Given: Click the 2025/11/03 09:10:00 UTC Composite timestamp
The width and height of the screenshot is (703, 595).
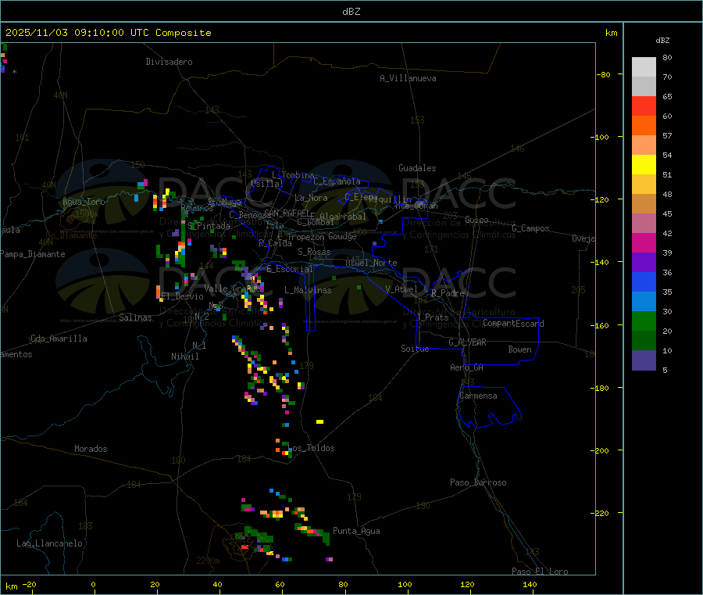Looking at the screenshot, I should (109, 33).
